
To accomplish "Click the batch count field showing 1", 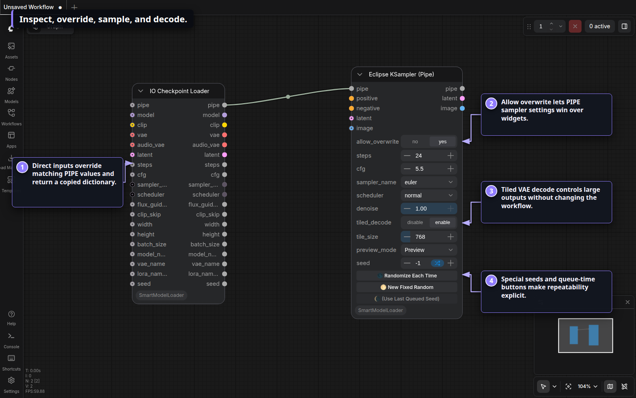I will [541, 26].
